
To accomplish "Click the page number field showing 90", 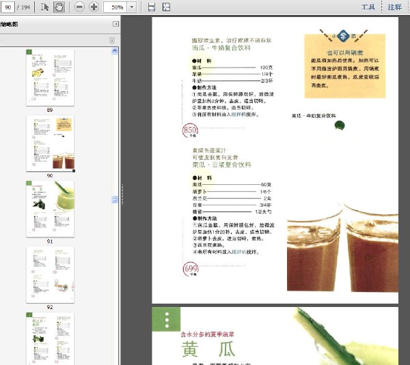I will coord(8,8).
